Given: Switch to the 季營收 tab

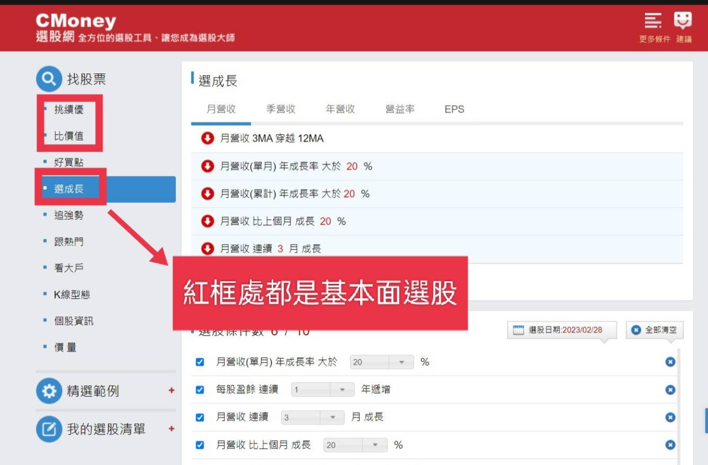Looking at the screenshot, I should pyautogui.click(x=280, y=109).
